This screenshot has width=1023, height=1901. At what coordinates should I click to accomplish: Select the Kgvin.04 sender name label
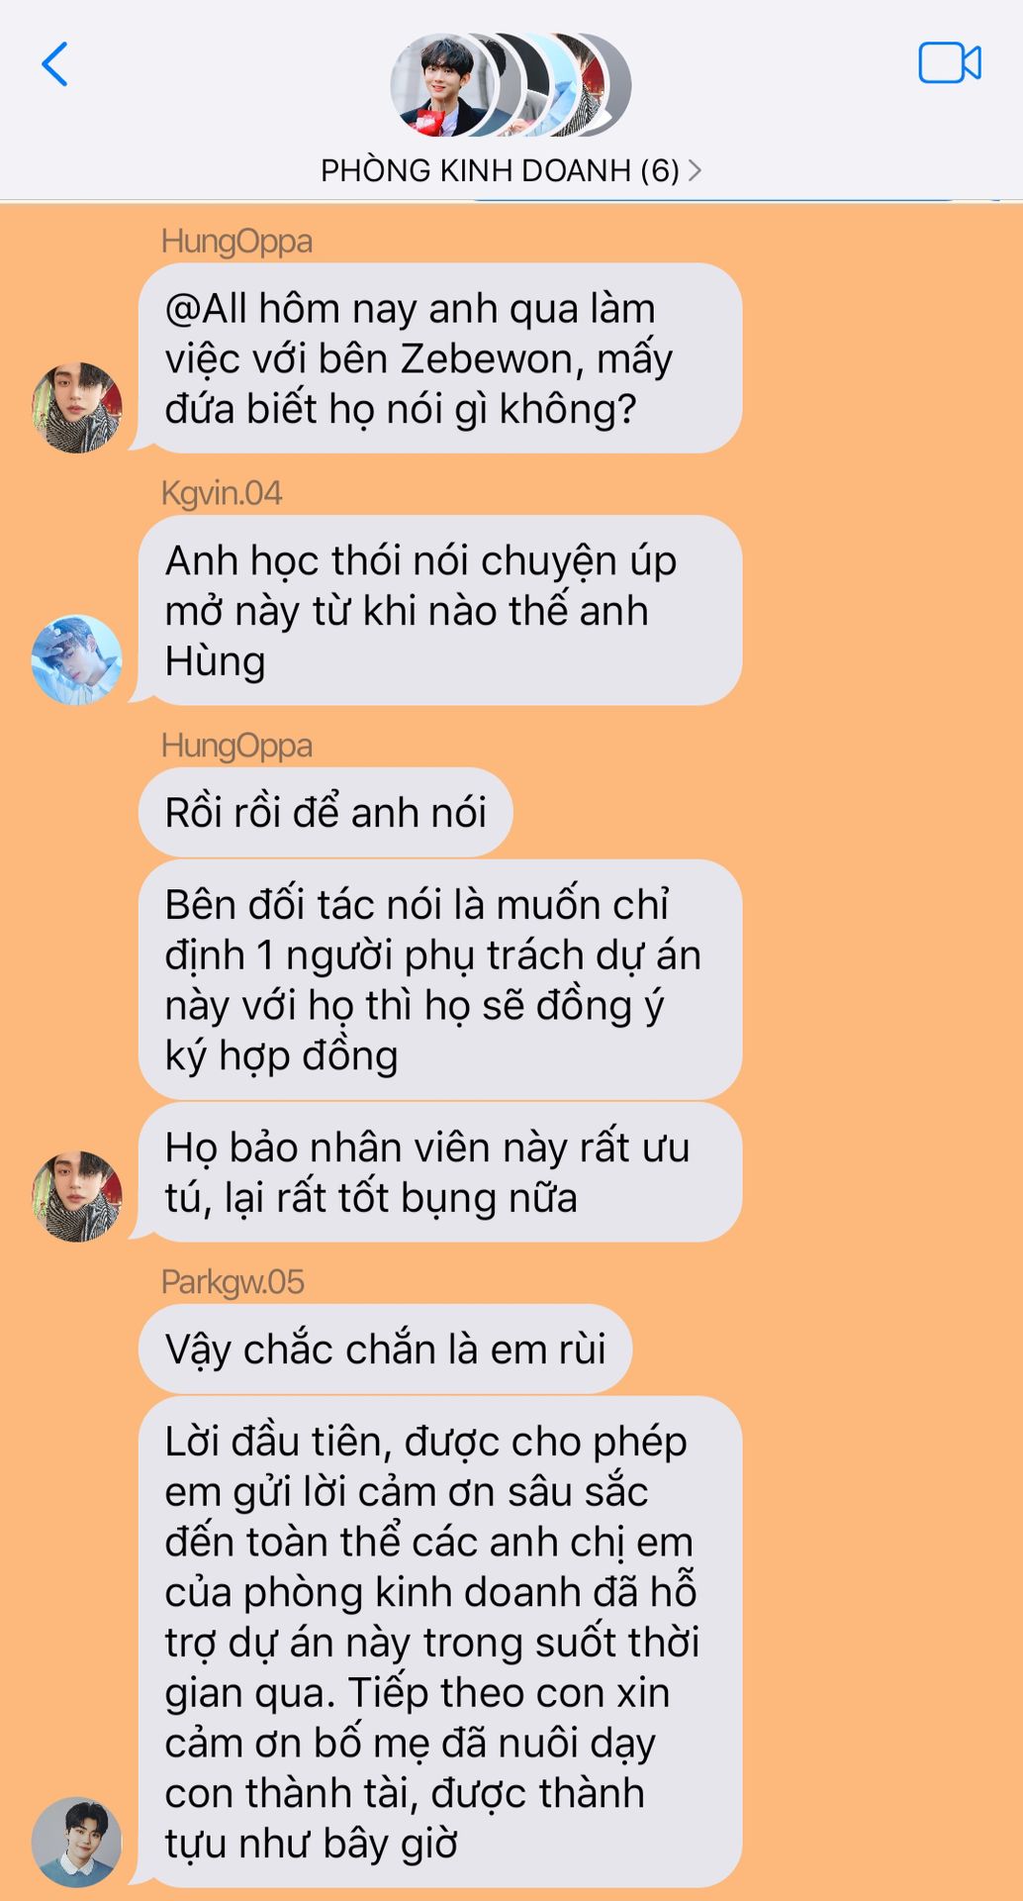pyautogui.click(x=222, y=493)
